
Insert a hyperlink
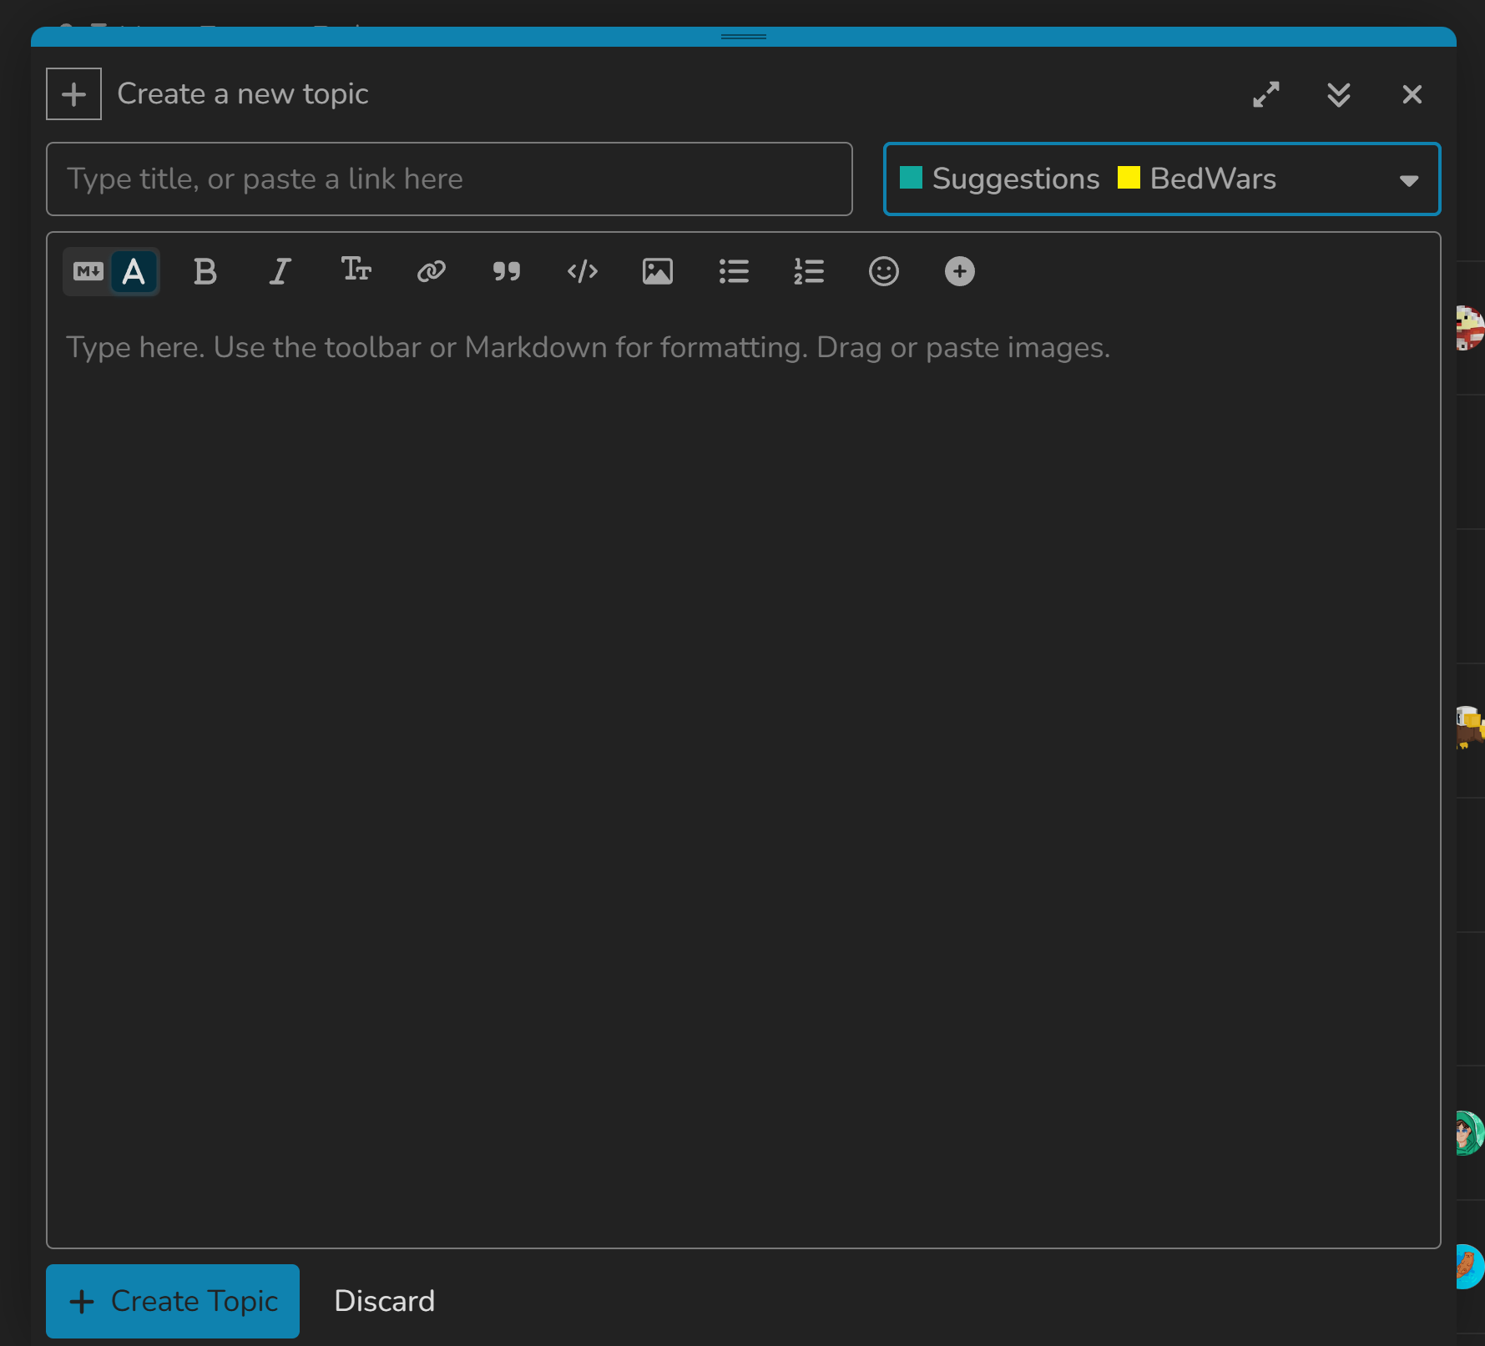tap(431, 272)
